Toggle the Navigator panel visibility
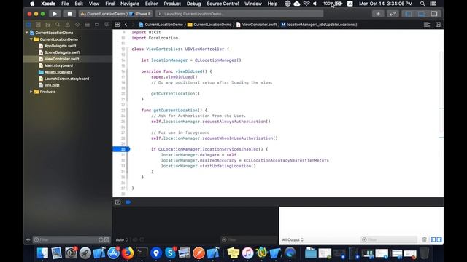467x262 pixels. (x=409, y=14)
